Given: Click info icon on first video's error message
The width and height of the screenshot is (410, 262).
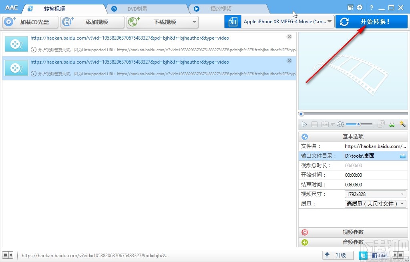Looking at the screenshot, I should [x=34, y=50].
